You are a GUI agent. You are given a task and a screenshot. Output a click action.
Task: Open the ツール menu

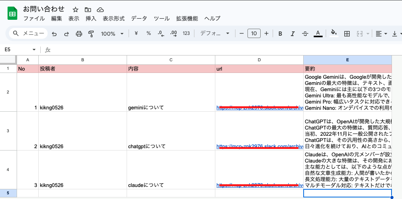click(x=161, y=19)
